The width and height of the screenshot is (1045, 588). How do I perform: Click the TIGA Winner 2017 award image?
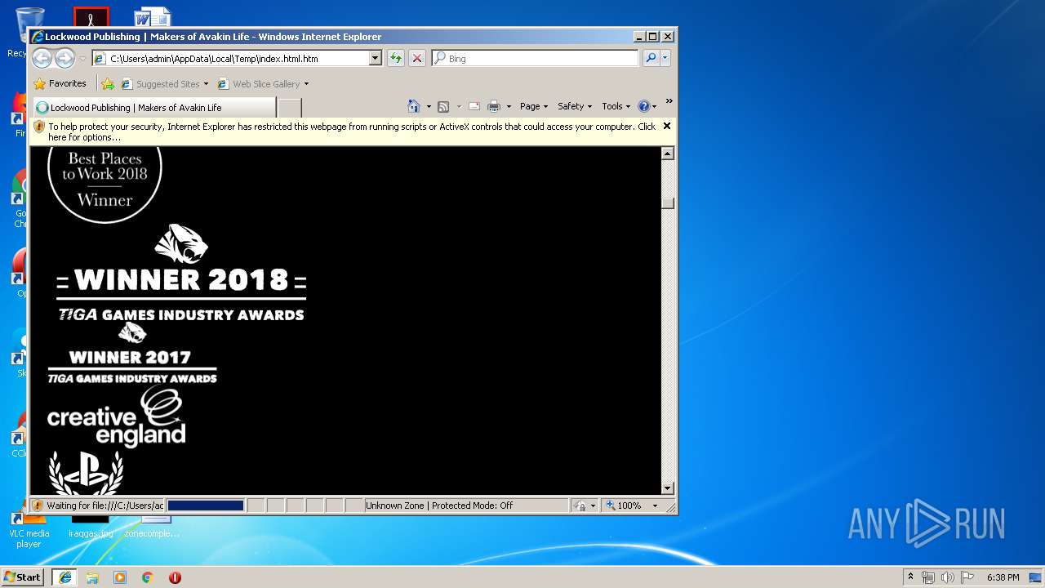tap(132, 353)
